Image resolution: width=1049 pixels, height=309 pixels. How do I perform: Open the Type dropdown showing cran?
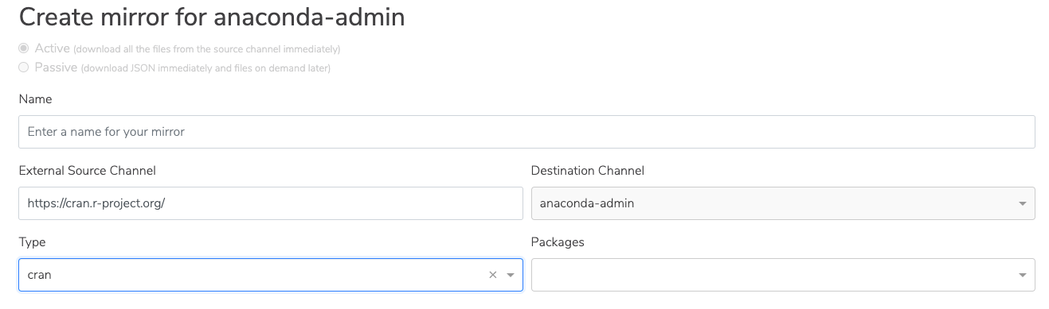tap(271, 275)
